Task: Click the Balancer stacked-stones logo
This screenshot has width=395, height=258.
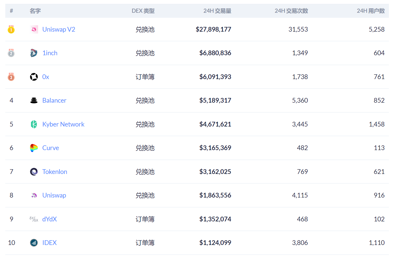Action: [x=34, y=100]
